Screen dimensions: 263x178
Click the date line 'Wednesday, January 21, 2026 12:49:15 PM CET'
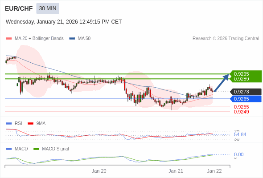tap(64, 22)
